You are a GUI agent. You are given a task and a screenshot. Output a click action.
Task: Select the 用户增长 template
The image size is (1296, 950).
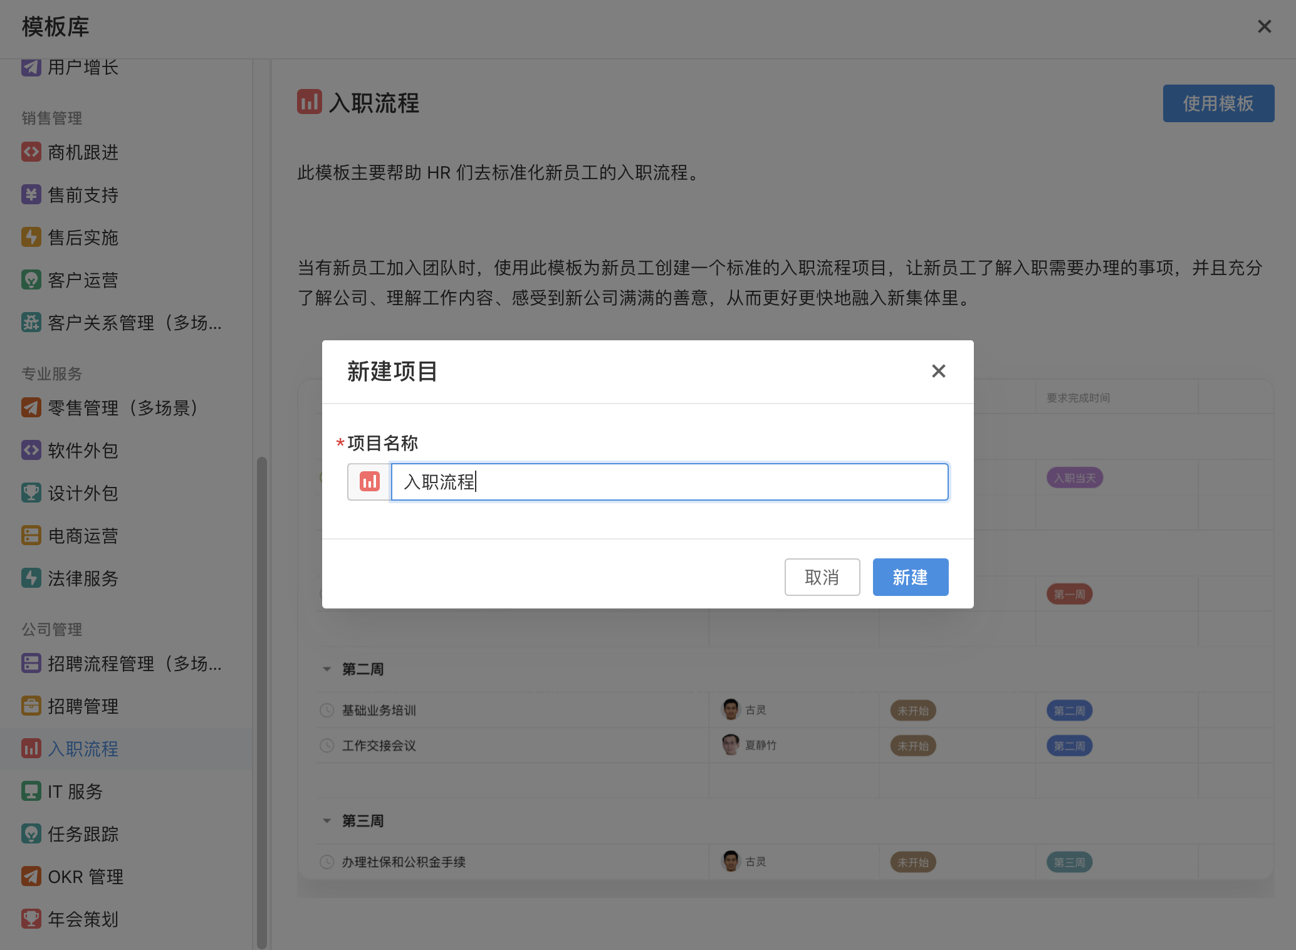(83, 67)
